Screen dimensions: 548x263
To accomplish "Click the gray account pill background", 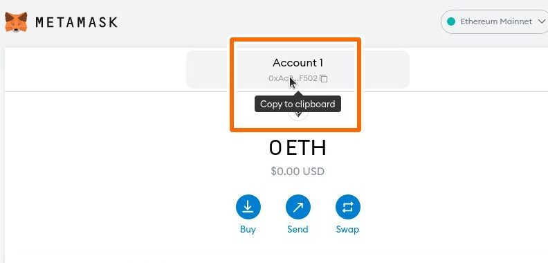I will (298, 70).
